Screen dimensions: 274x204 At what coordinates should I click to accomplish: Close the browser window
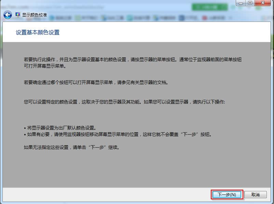(262, 3)
